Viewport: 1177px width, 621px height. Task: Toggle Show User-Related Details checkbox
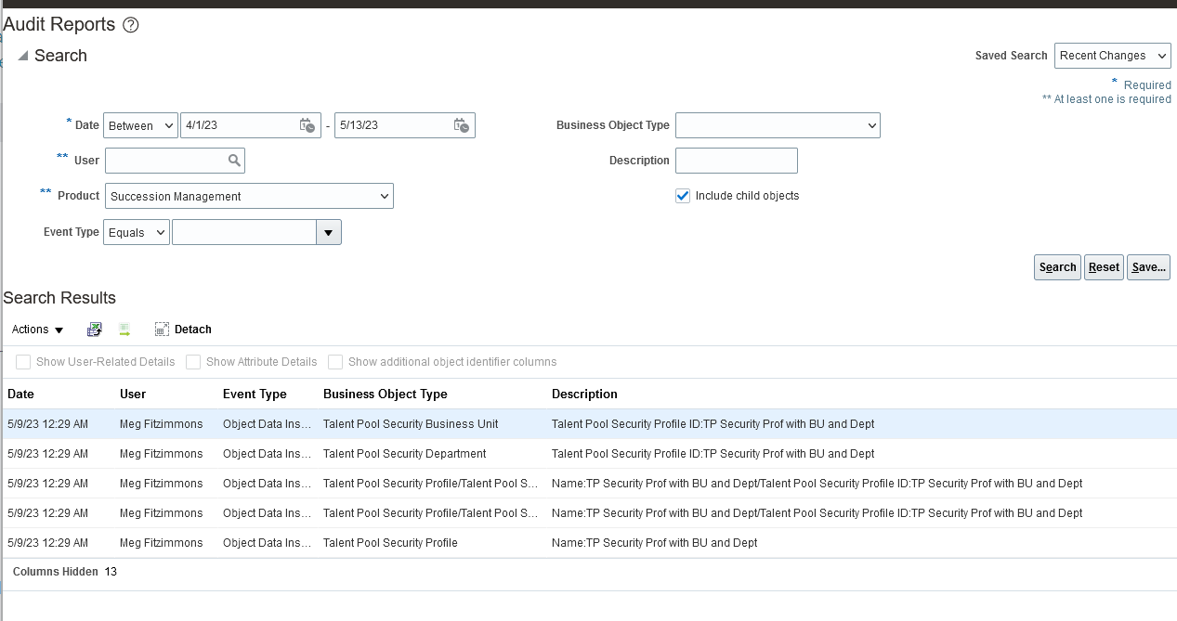coord(23,362)
